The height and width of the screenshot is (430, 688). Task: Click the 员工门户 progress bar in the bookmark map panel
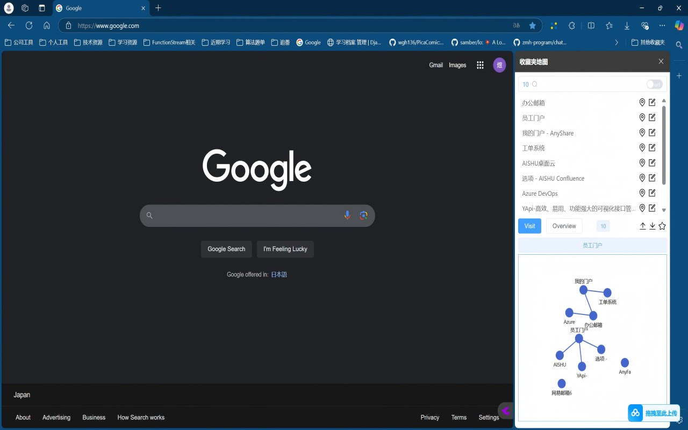pyautogui.click(x=592, y=245)
